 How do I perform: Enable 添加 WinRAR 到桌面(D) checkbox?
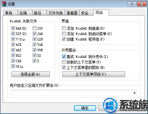[x=64, y=28]
